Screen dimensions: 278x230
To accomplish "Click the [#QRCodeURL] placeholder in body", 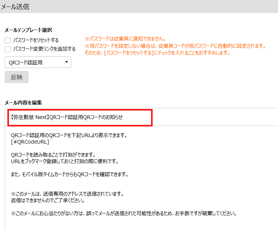I will point(30,142).
